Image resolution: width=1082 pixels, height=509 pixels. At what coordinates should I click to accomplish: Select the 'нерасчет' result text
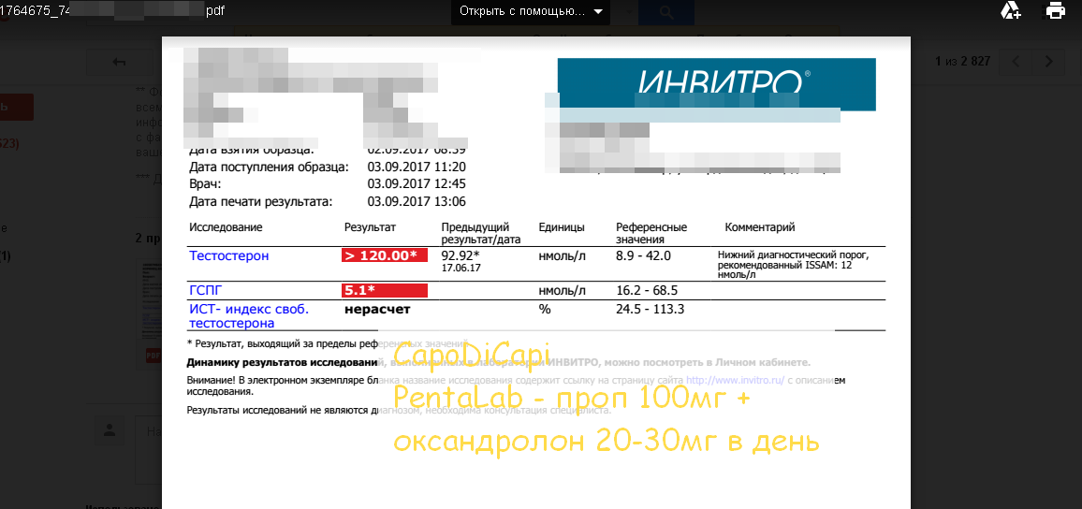[x=377, y=309]
